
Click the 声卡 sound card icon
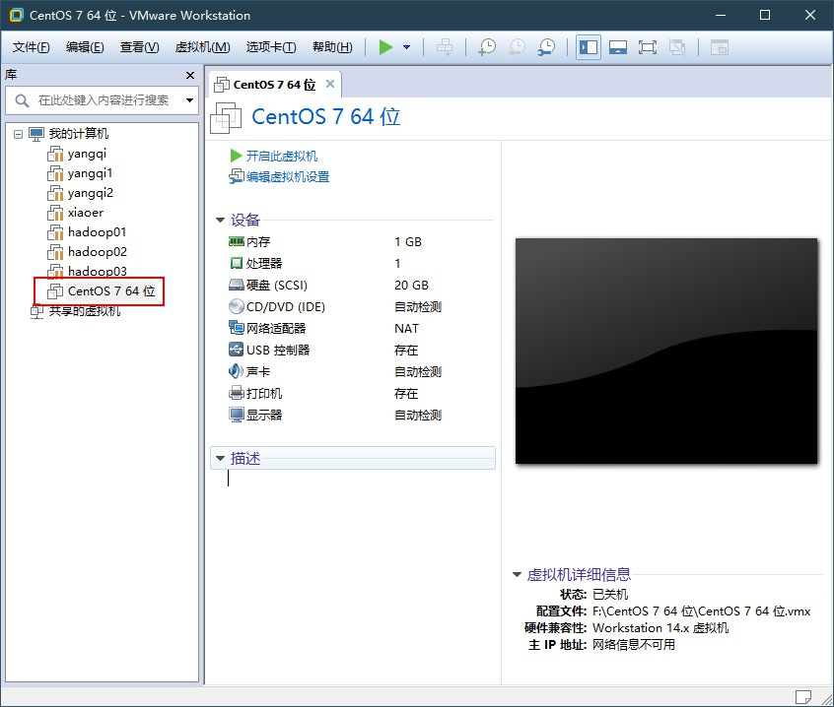click(x=237, y=371)
